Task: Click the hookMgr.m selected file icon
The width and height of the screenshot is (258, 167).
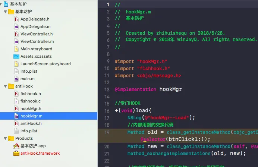Action: pos(16,116)
